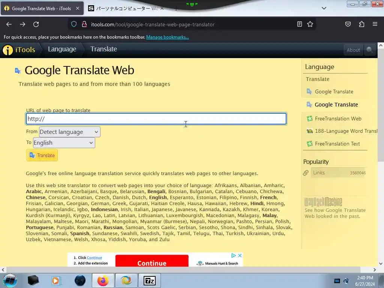Click the chain link icon beside Links
This screenshot has height=288, width=384.
tap(306, 173)
